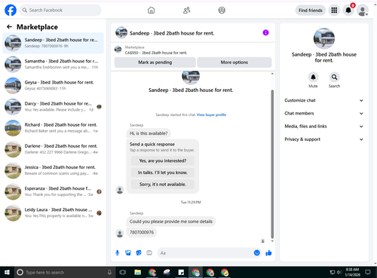Image resolution: width=377 pixels, height=278 pixels.
Task: Expand Chat members section
Action: coord(324,113)
